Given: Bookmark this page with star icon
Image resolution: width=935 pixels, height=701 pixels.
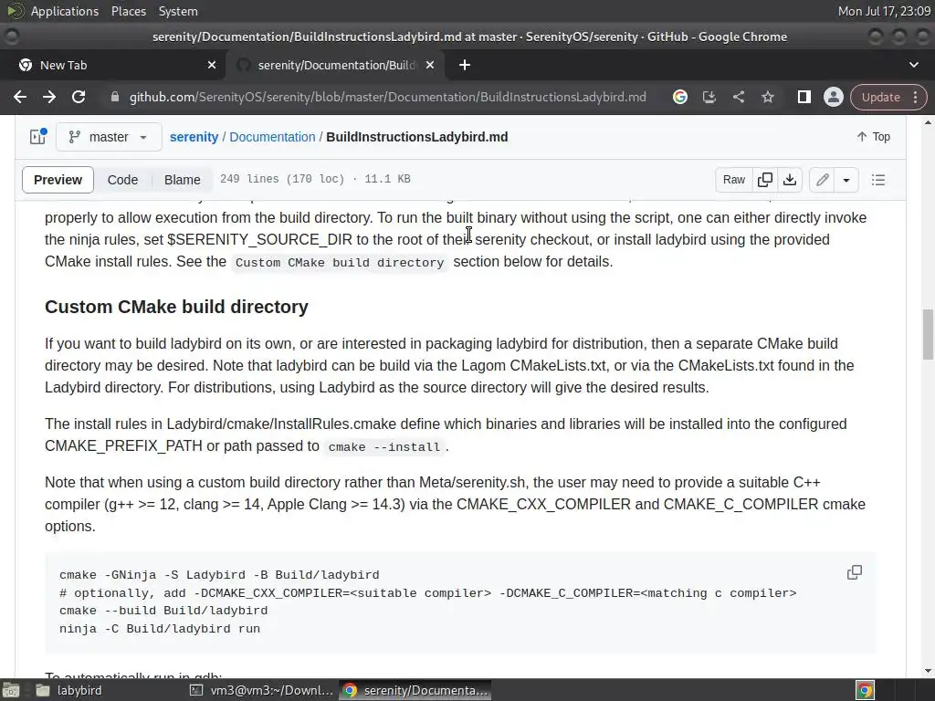Looking at the screenshot, I should (767, 97).
